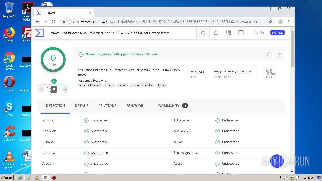322x181 pixels.
Task: Click the peexe tag
Action: pos(123,86)
